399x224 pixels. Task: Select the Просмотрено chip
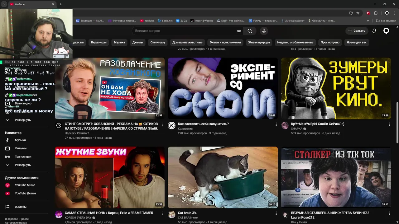pos(330,42)
